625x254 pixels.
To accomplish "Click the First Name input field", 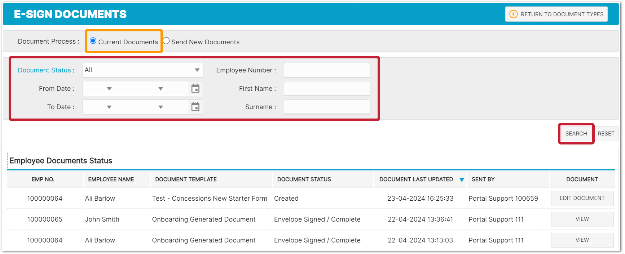I will pyautogui.click(x=327, y=89).
